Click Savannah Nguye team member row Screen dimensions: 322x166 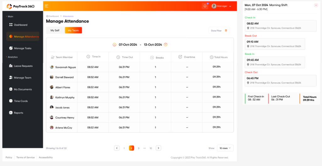[x=65, y=67]
